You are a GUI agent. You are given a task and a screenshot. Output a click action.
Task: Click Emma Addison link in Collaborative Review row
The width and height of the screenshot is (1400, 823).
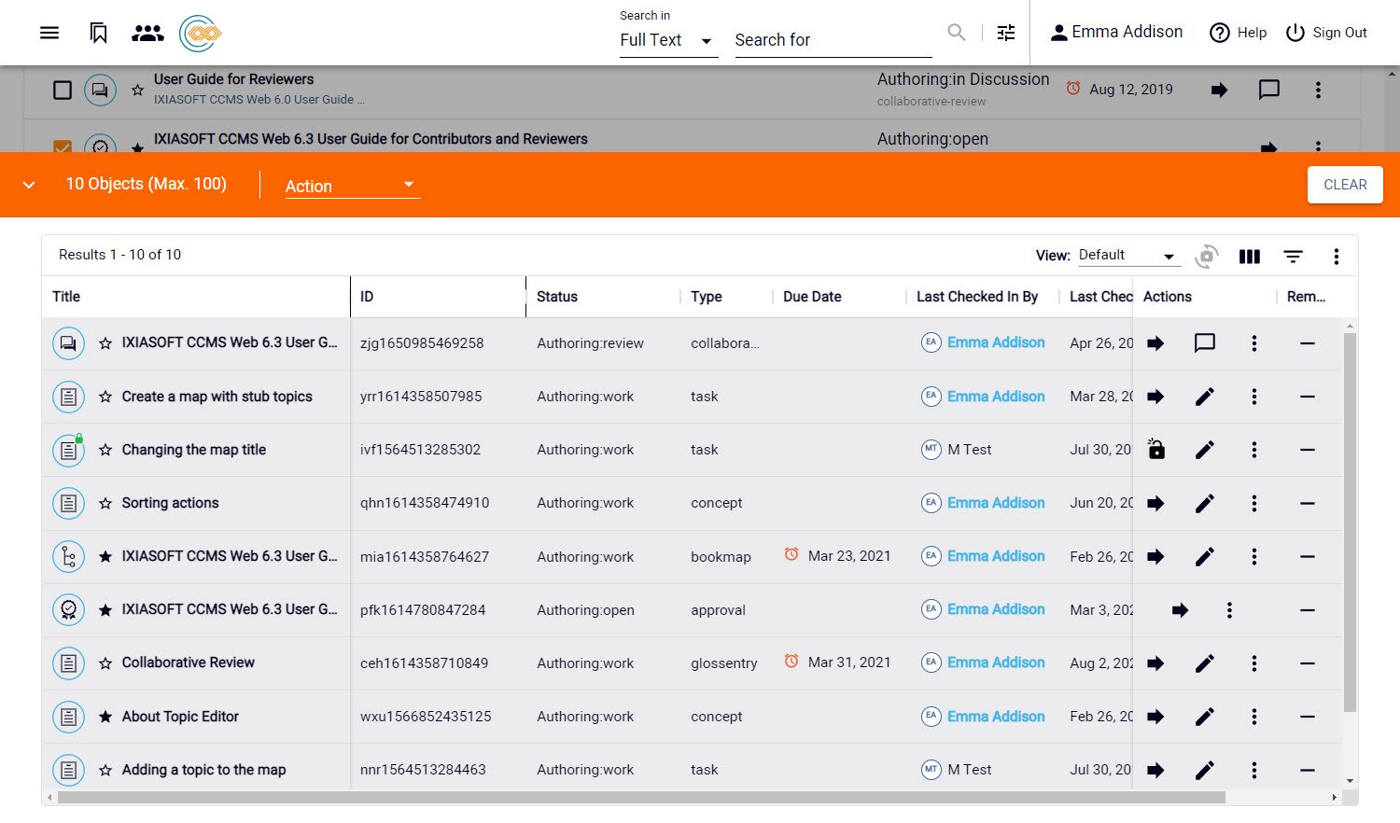[996, 663]
